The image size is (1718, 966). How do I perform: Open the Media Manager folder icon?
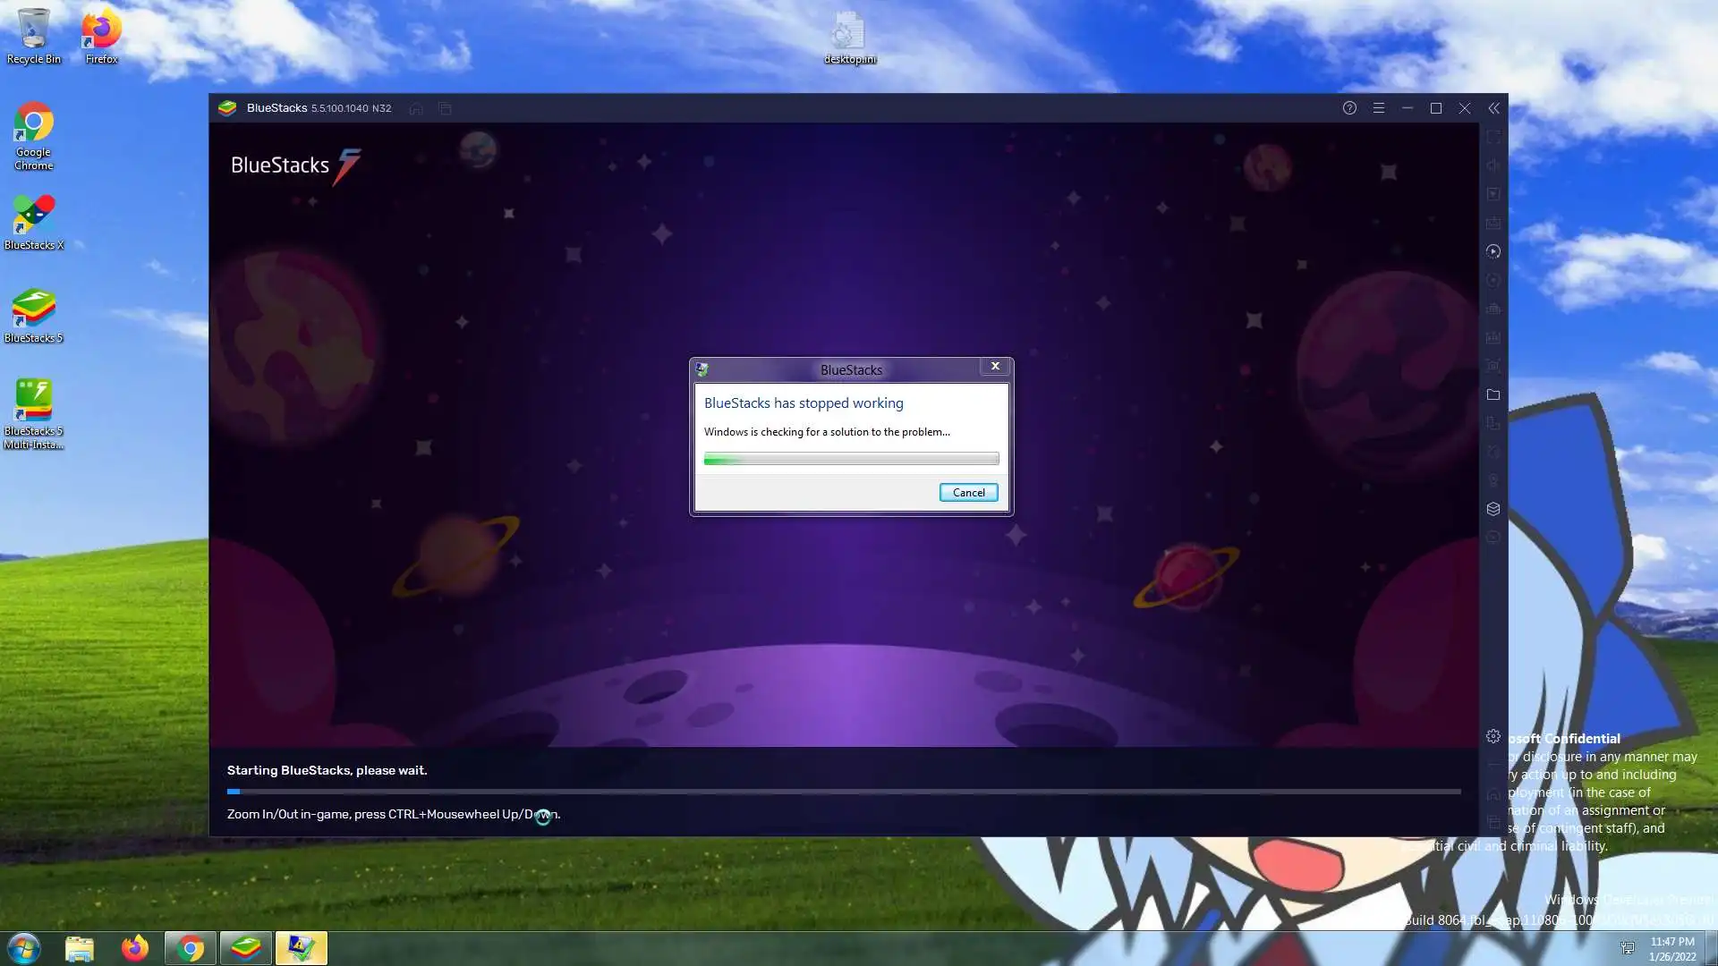click(1493, 394)
